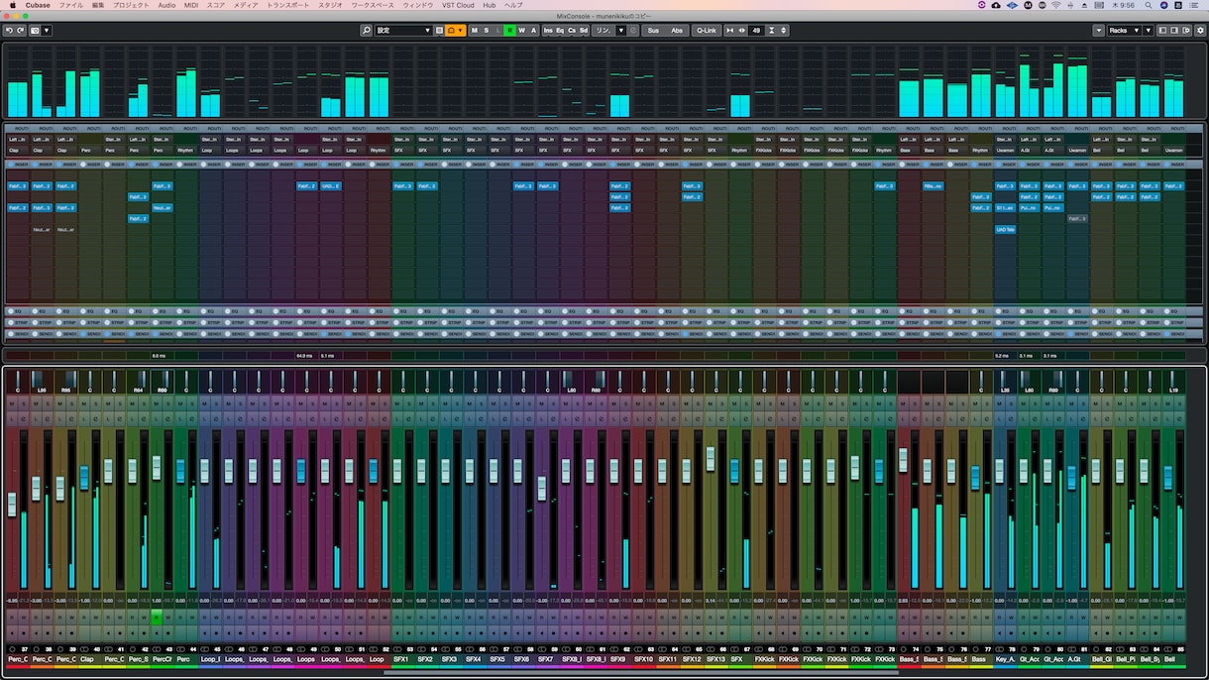Open the Audio menu
Screen dimensions: 1209x680
click(166, 5)
